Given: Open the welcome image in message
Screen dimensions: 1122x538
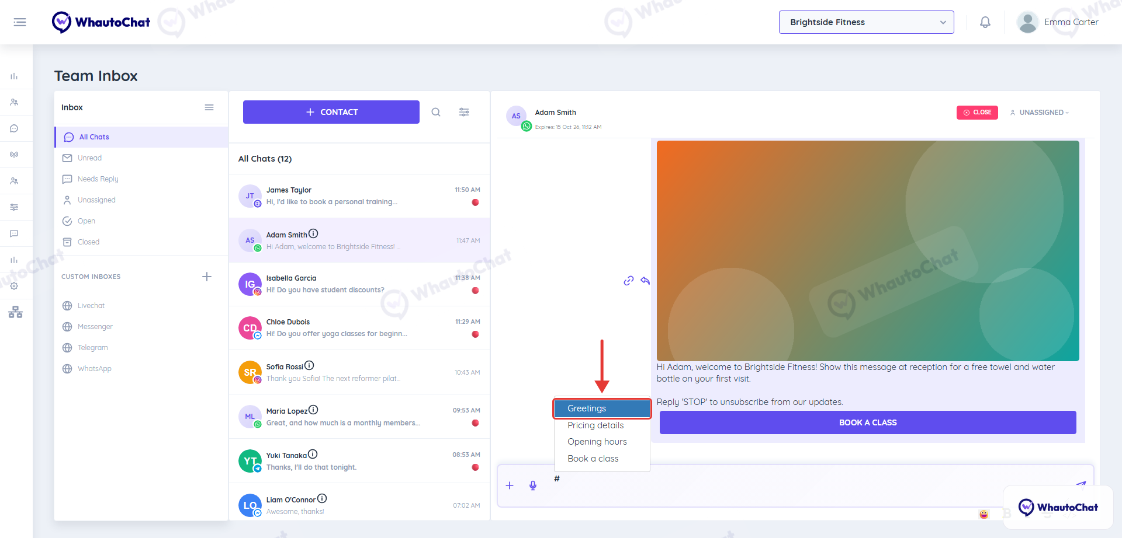Looking at the screenshot, I should pyautogui.click(x=868, y=251).
